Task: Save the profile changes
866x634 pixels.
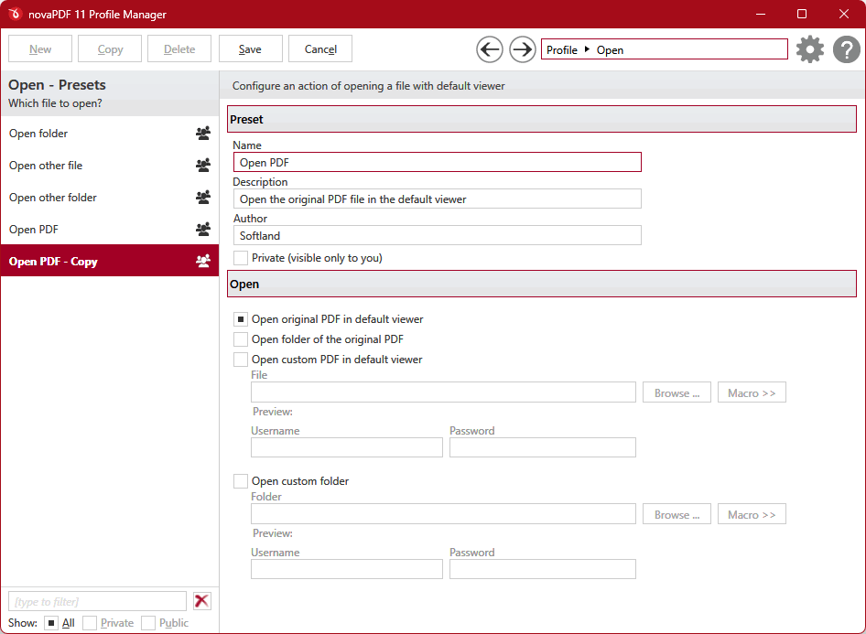Action: (250, 48)
